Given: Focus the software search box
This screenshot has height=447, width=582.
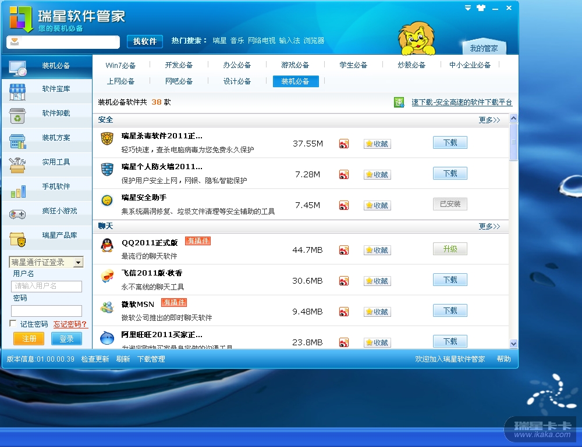Looking at the screenshot, I should coord(63,42).
